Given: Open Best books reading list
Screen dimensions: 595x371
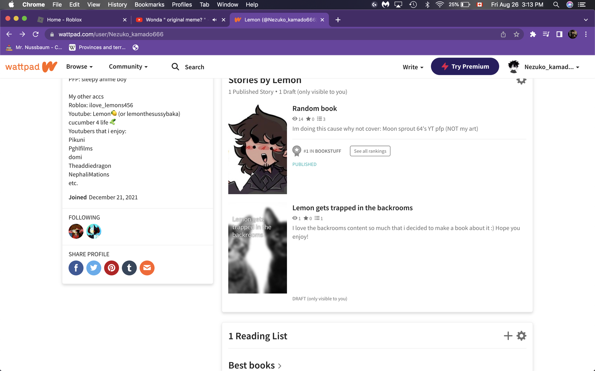Looking at the screenshot, I should 255,365.
